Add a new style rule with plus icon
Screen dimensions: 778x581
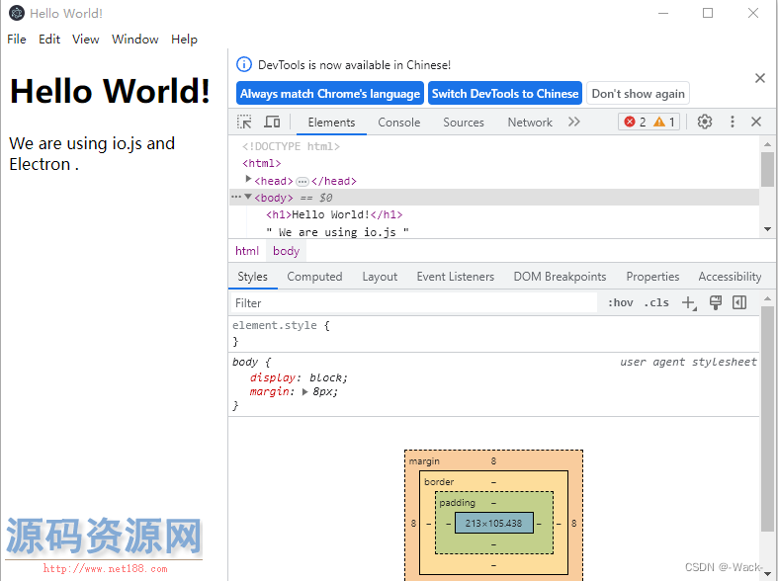tap(689, 303)
